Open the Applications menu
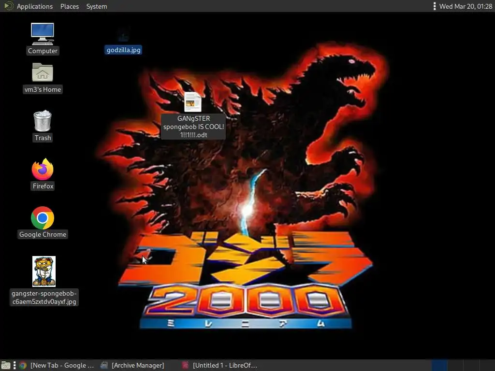The height and width of the screenshot is (371, 495). tap(35, 6)
